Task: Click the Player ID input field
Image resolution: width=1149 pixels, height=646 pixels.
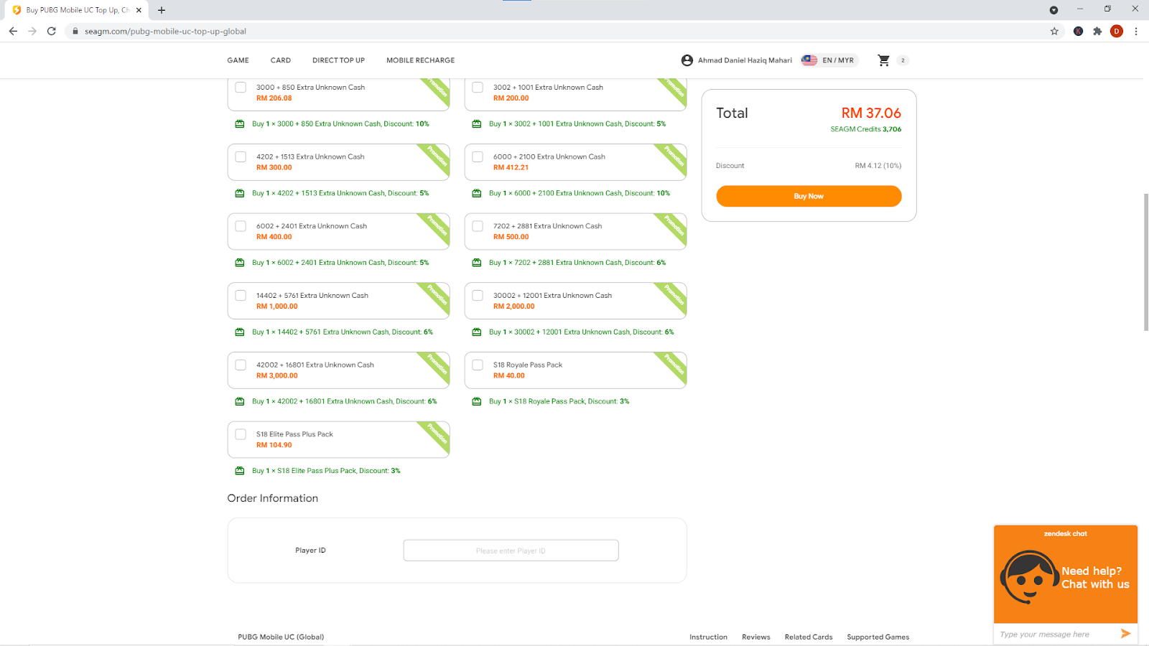Action: [511, 551]
